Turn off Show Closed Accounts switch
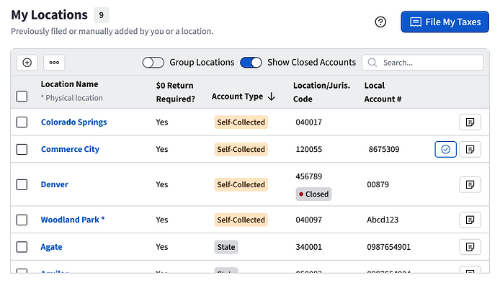The image size is (500, 283). click(251, 63)
